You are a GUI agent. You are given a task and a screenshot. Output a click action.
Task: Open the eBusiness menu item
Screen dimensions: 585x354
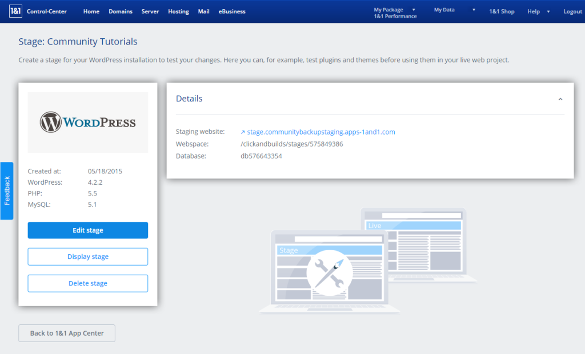tap(231, 11)
